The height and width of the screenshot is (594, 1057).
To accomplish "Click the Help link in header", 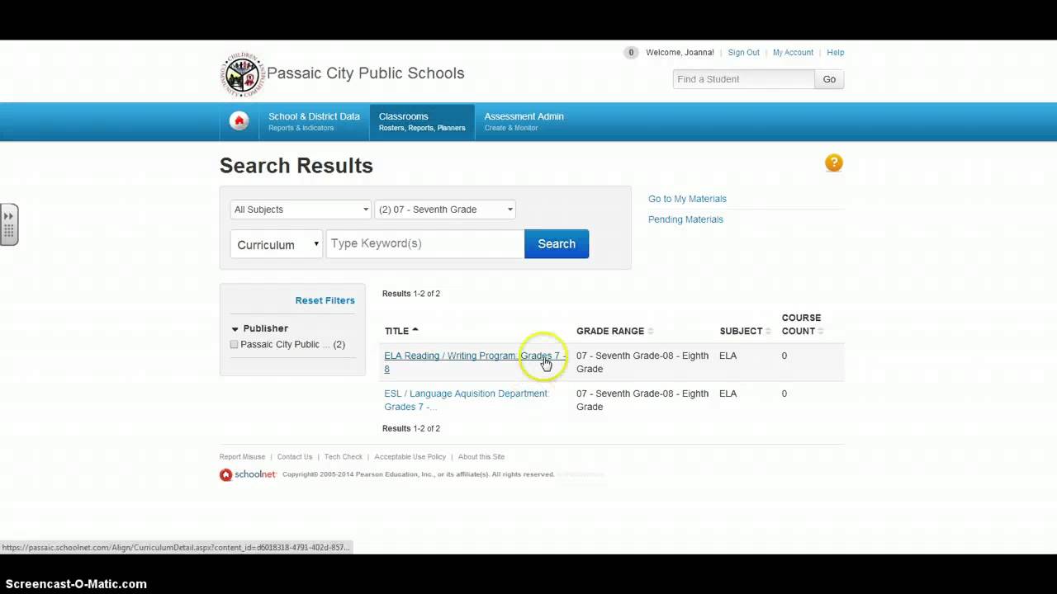I will [836, 53].
